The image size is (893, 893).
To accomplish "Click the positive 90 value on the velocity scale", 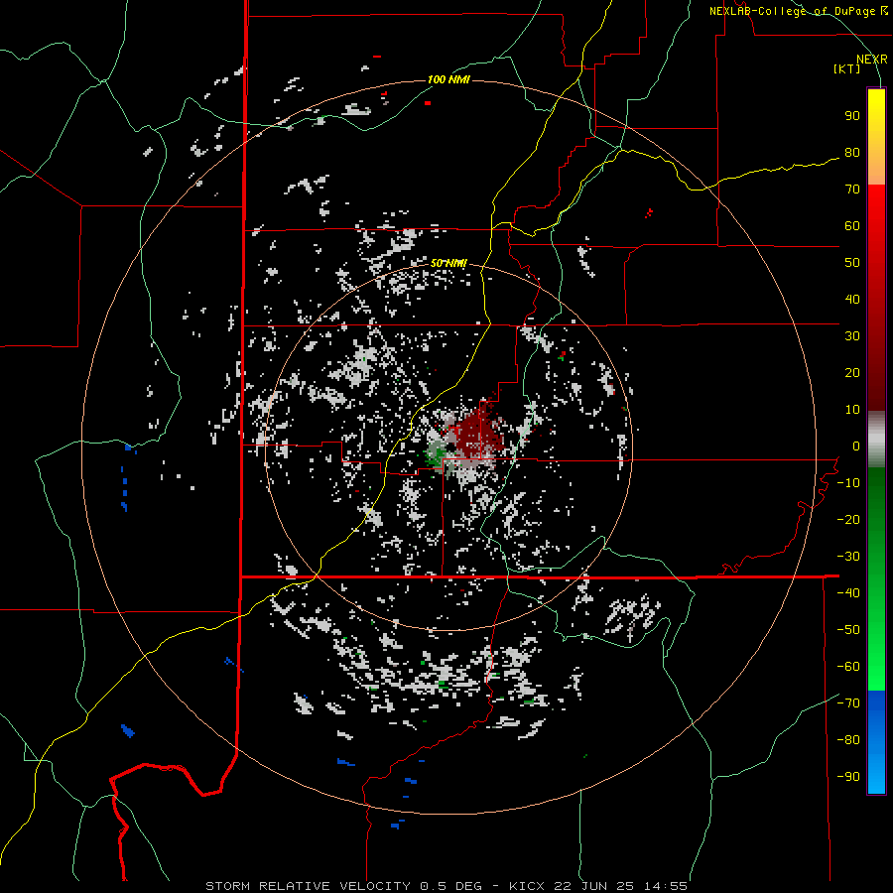I will click(x=852, y=116).
